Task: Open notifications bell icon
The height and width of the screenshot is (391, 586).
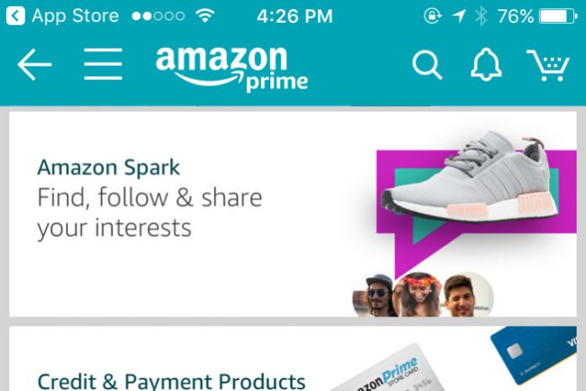Action: coord(486,64)
